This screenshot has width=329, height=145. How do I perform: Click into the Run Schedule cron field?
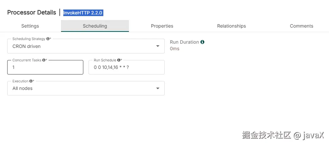coord(126,68)
